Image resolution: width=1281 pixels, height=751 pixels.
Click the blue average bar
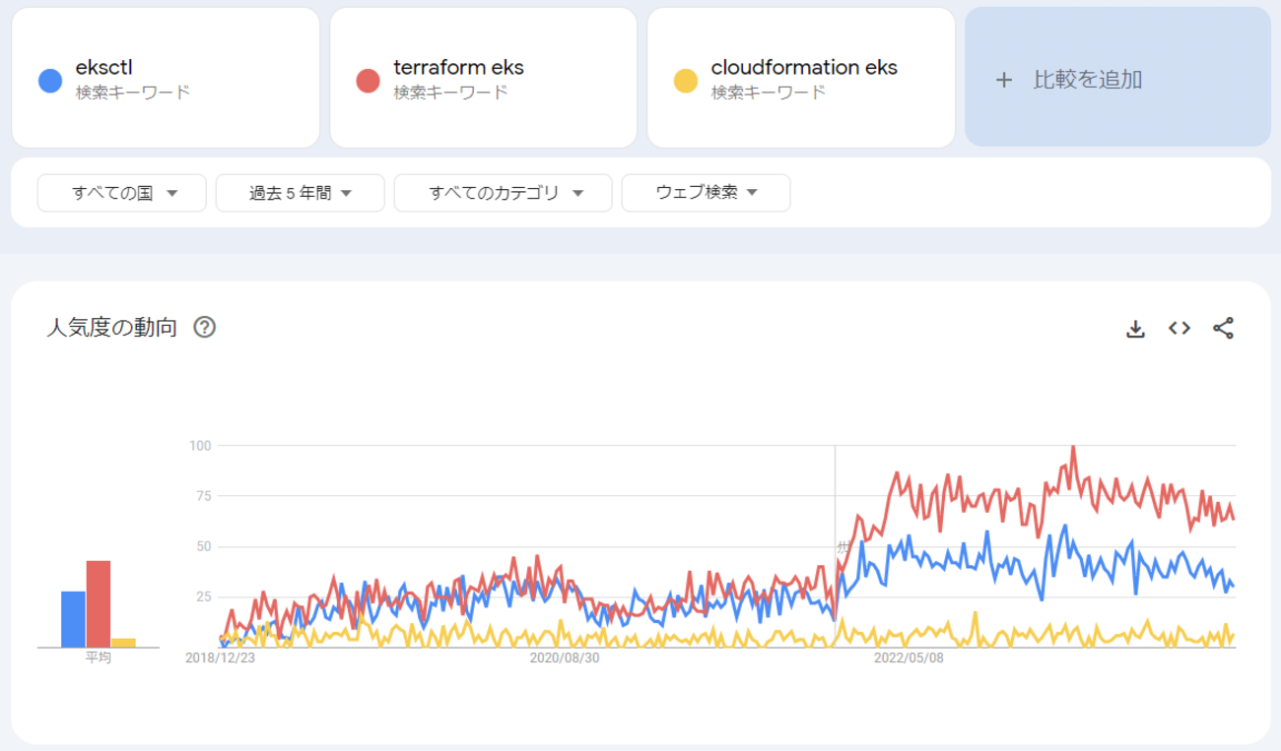(74, 619)
